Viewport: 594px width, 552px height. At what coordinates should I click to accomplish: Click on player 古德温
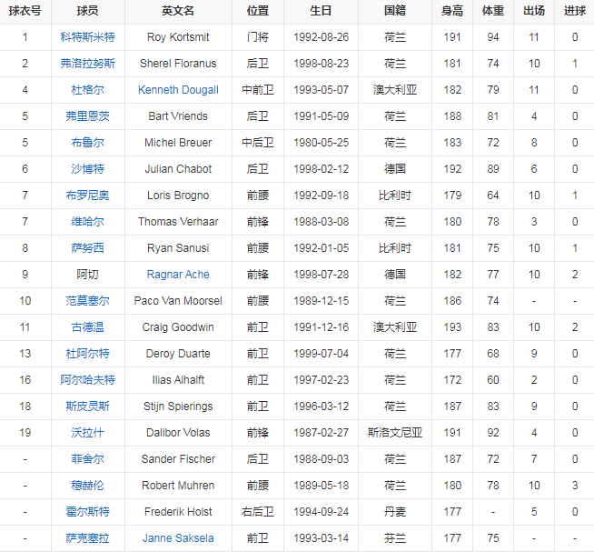[x=88, y=327]
